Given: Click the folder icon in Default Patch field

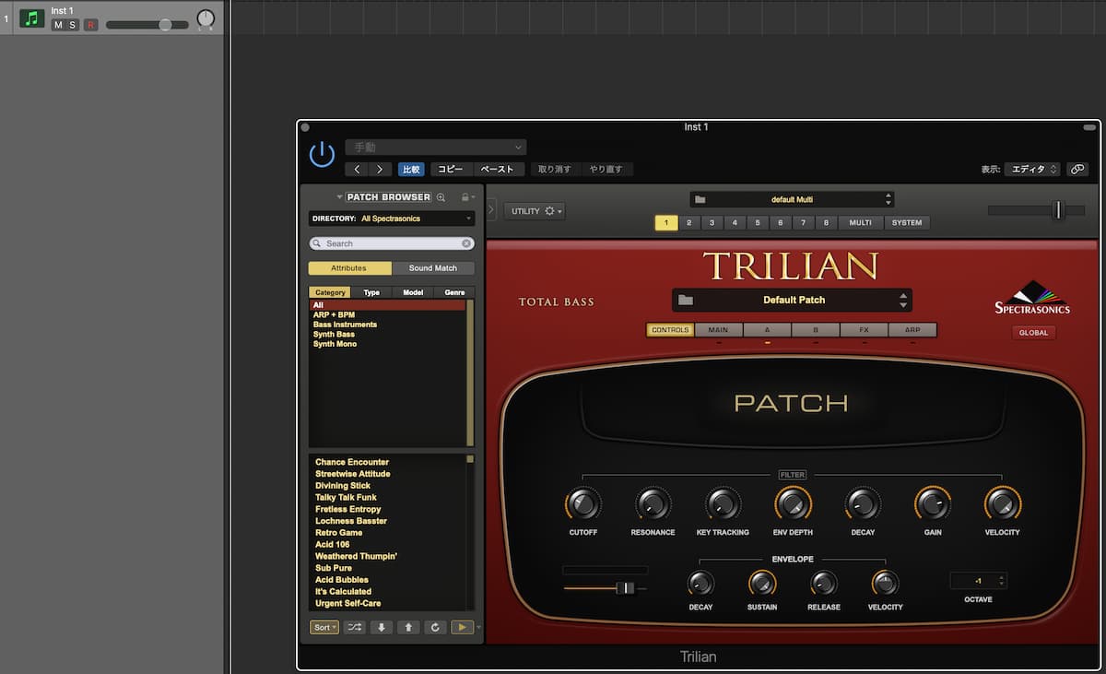Looking at the screenshot, I should (x=685, y=300).
